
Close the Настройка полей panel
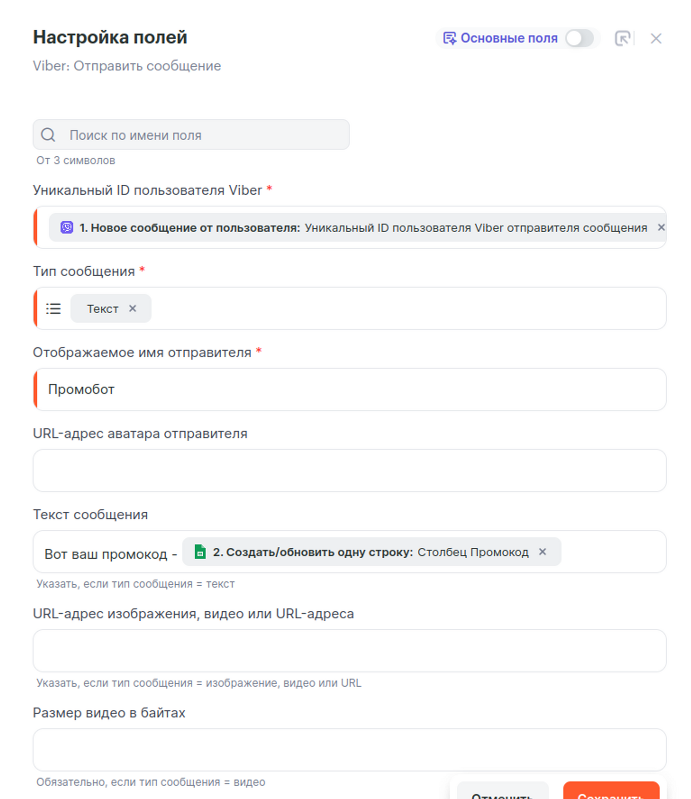point(656,38)
